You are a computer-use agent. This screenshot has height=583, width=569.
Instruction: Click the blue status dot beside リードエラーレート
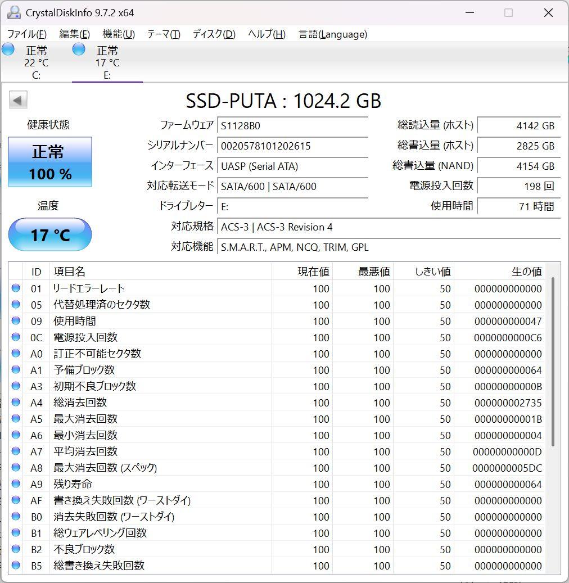pos(16,288)
